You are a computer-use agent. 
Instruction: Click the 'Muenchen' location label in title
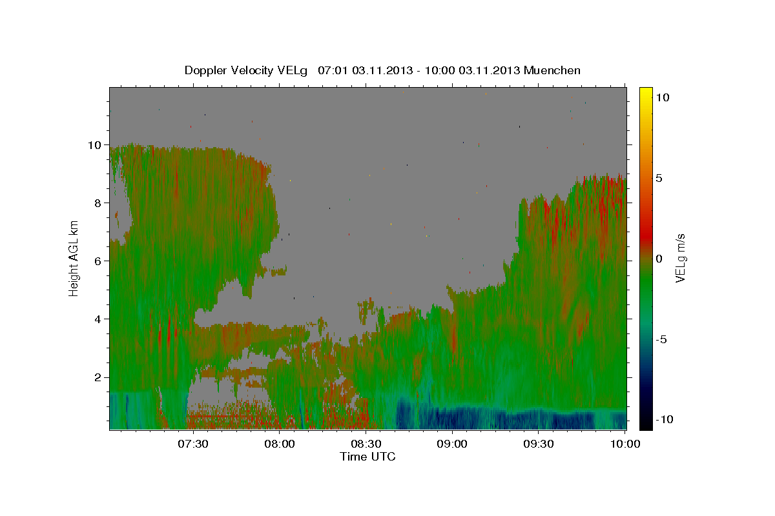(x=553, y=70)
